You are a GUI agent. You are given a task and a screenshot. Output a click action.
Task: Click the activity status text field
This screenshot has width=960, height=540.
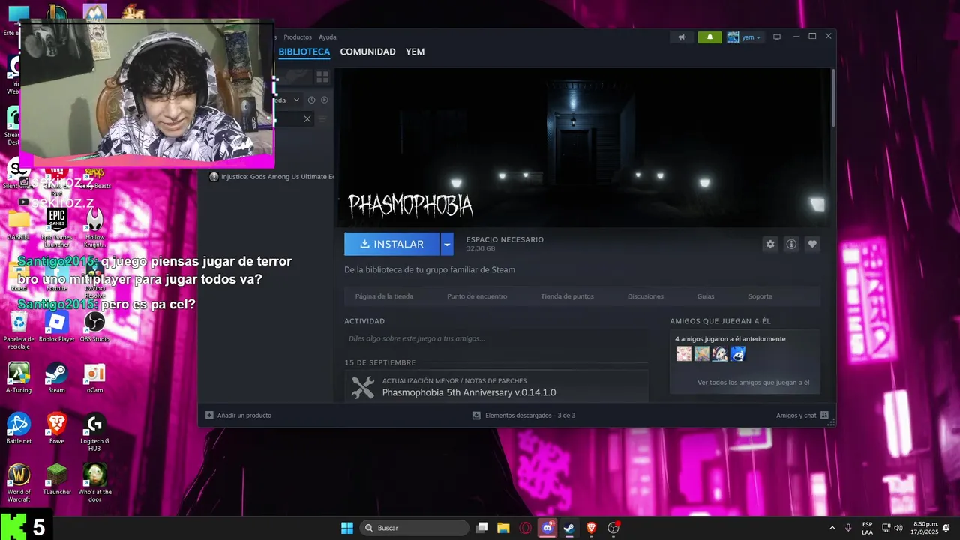pyautogui.click(x=495, y=338)
